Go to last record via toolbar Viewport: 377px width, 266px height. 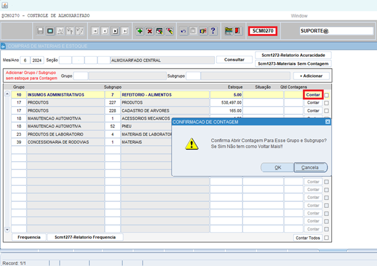point(125,31)
